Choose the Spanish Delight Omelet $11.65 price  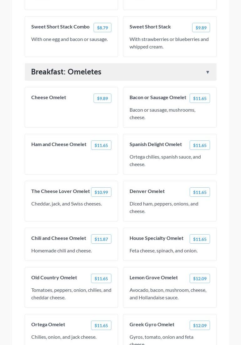click(x=200, y=145)
